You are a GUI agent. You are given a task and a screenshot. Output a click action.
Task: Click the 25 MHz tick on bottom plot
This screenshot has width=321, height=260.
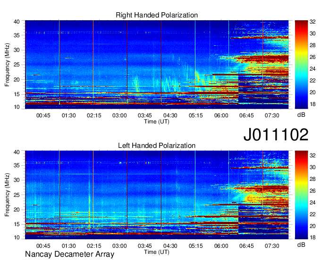pos(17,195)
